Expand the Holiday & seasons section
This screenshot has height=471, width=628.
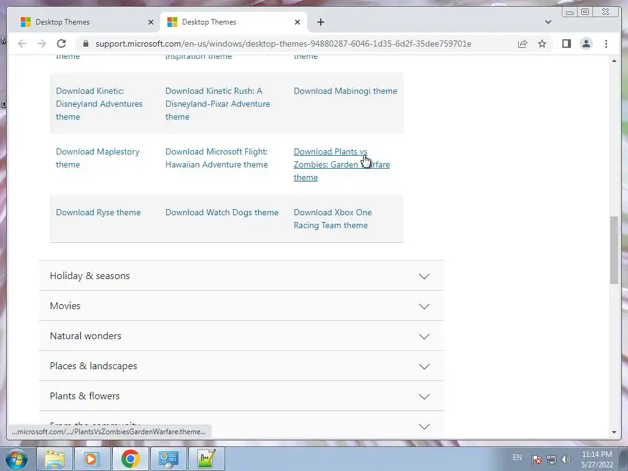tap(241, 276)
